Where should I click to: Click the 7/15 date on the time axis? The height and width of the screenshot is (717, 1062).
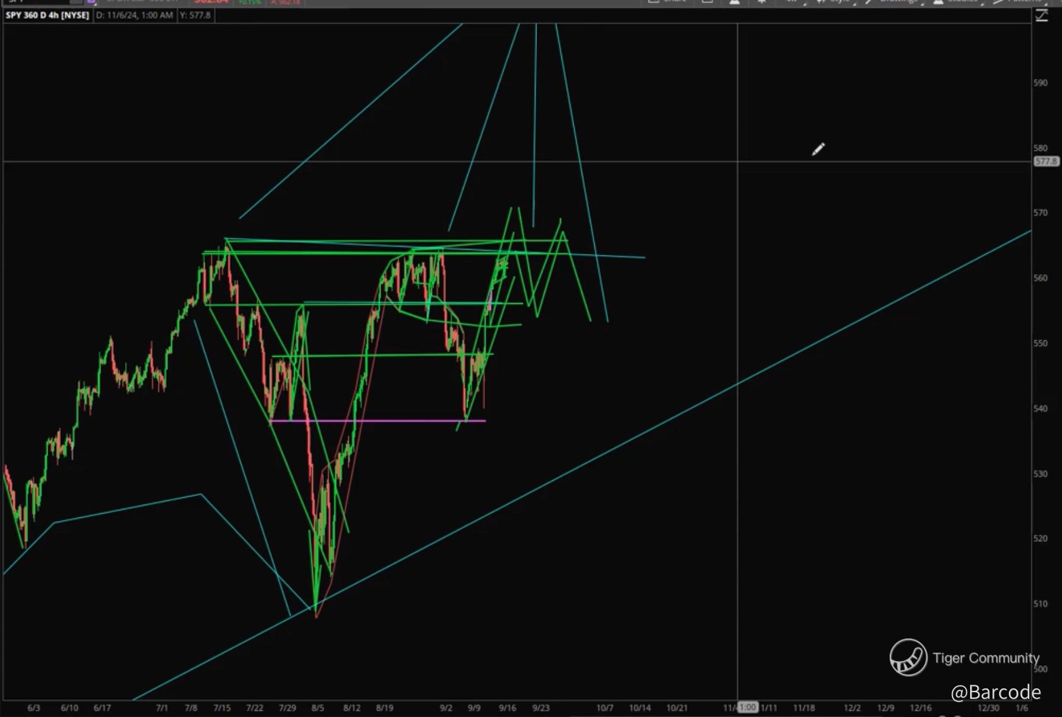(222, 708)
